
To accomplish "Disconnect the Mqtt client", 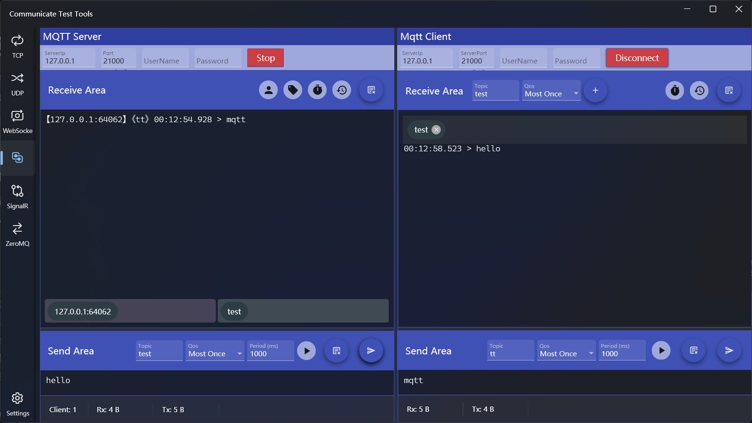I will (x=637, y=58).
